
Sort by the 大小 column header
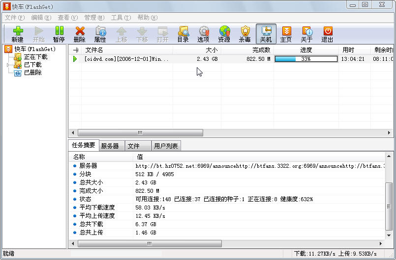[197, 50]
